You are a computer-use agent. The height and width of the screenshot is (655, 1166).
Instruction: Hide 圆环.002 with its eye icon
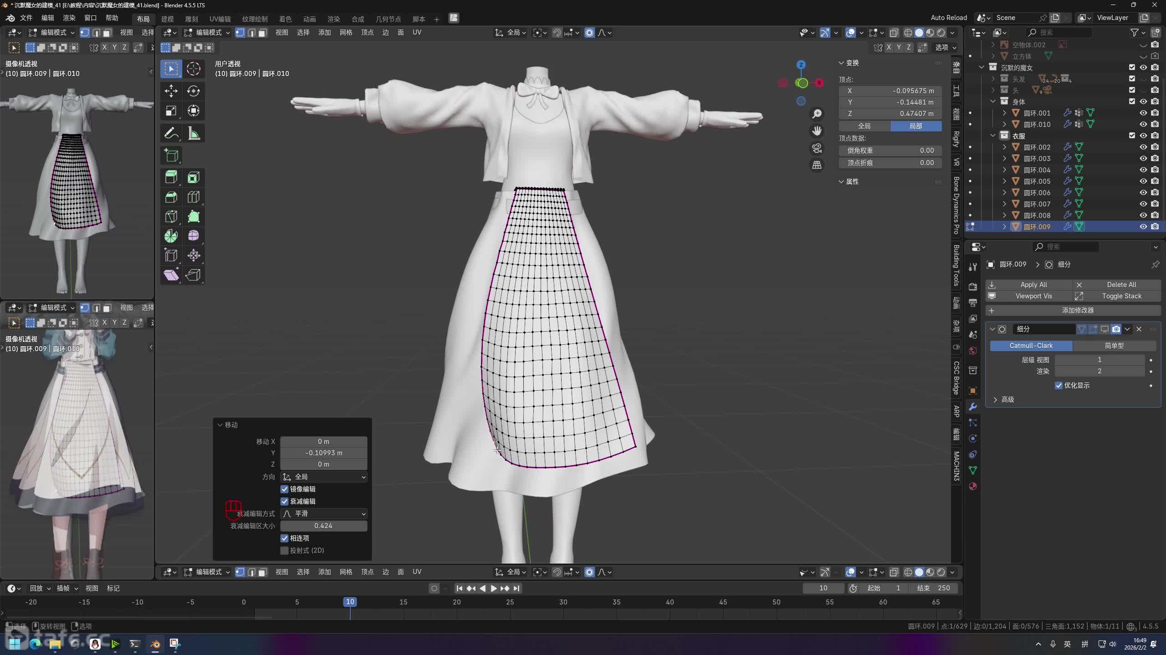1143,147
